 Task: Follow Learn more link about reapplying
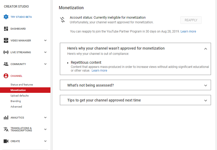(x=188, y=31)
